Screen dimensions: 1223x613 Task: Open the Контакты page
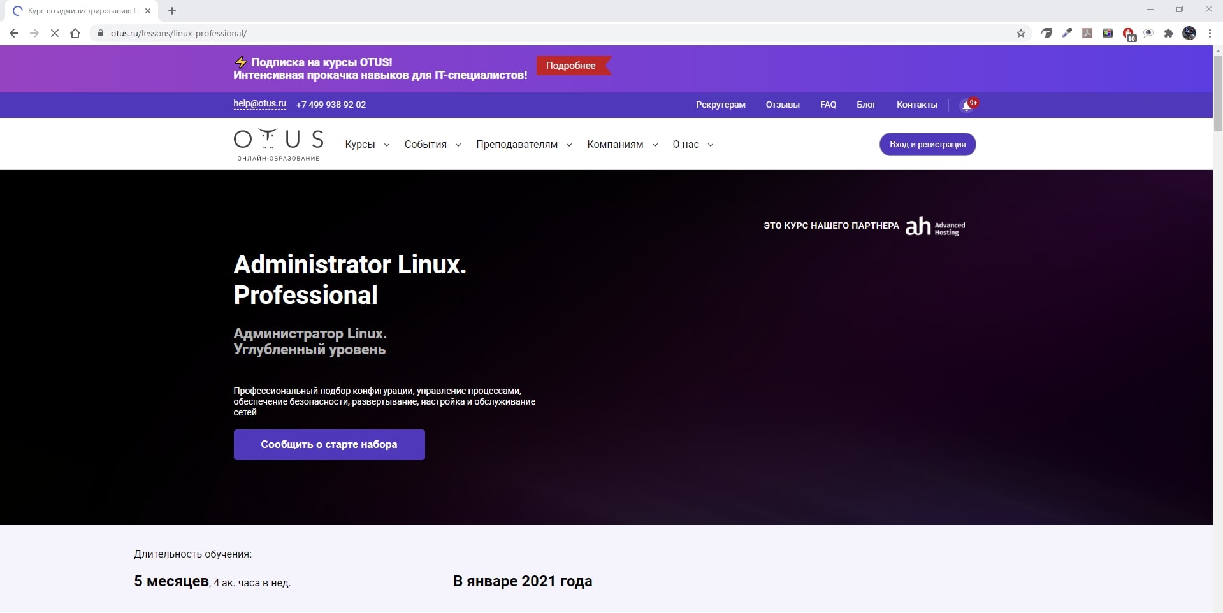coord(916,105)
